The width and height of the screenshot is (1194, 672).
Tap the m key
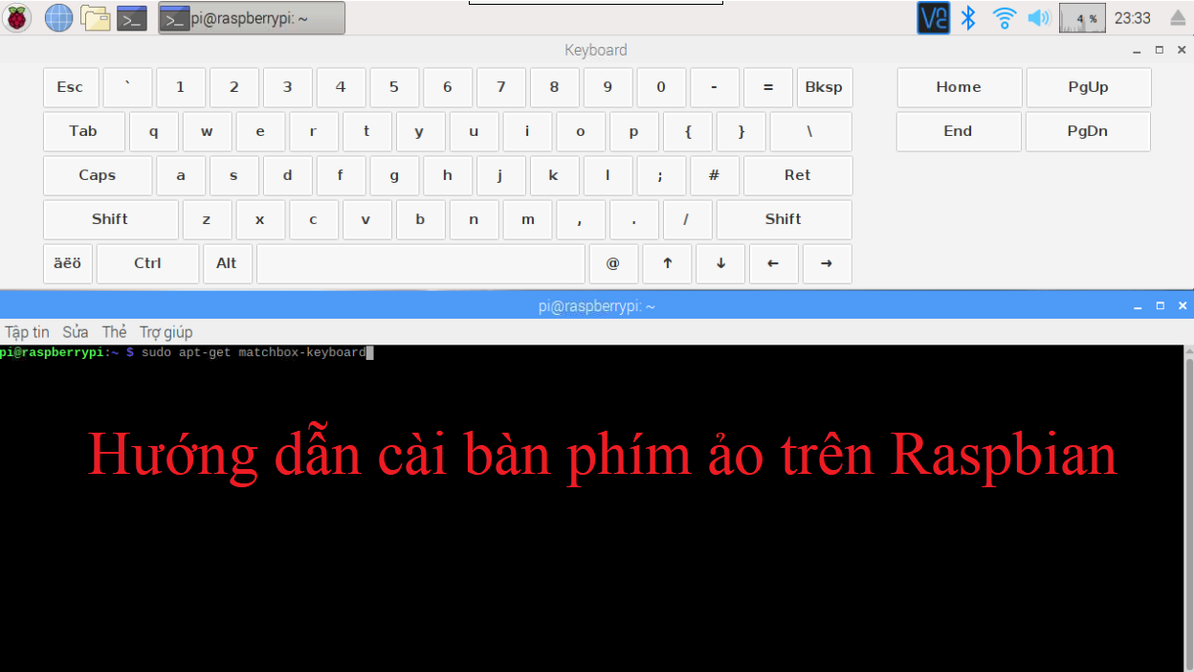(x=527, y=219)
